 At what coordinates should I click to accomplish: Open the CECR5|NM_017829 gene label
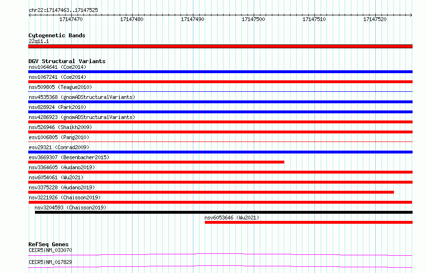[50, 262]
